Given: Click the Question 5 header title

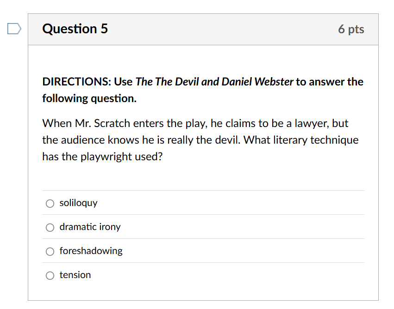Looking at the screenshot, I should tap(75, 29).
